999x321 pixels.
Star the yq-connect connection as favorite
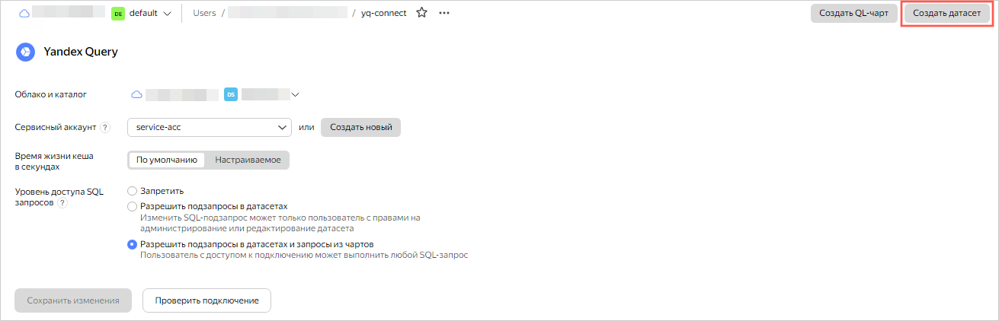point(421,13)
